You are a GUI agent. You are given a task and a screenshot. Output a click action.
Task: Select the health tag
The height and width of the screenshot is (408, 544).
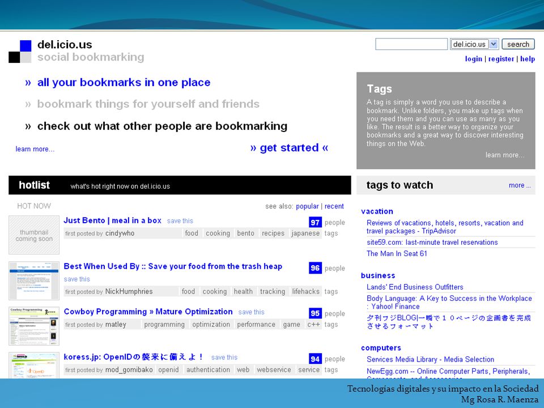243,291
